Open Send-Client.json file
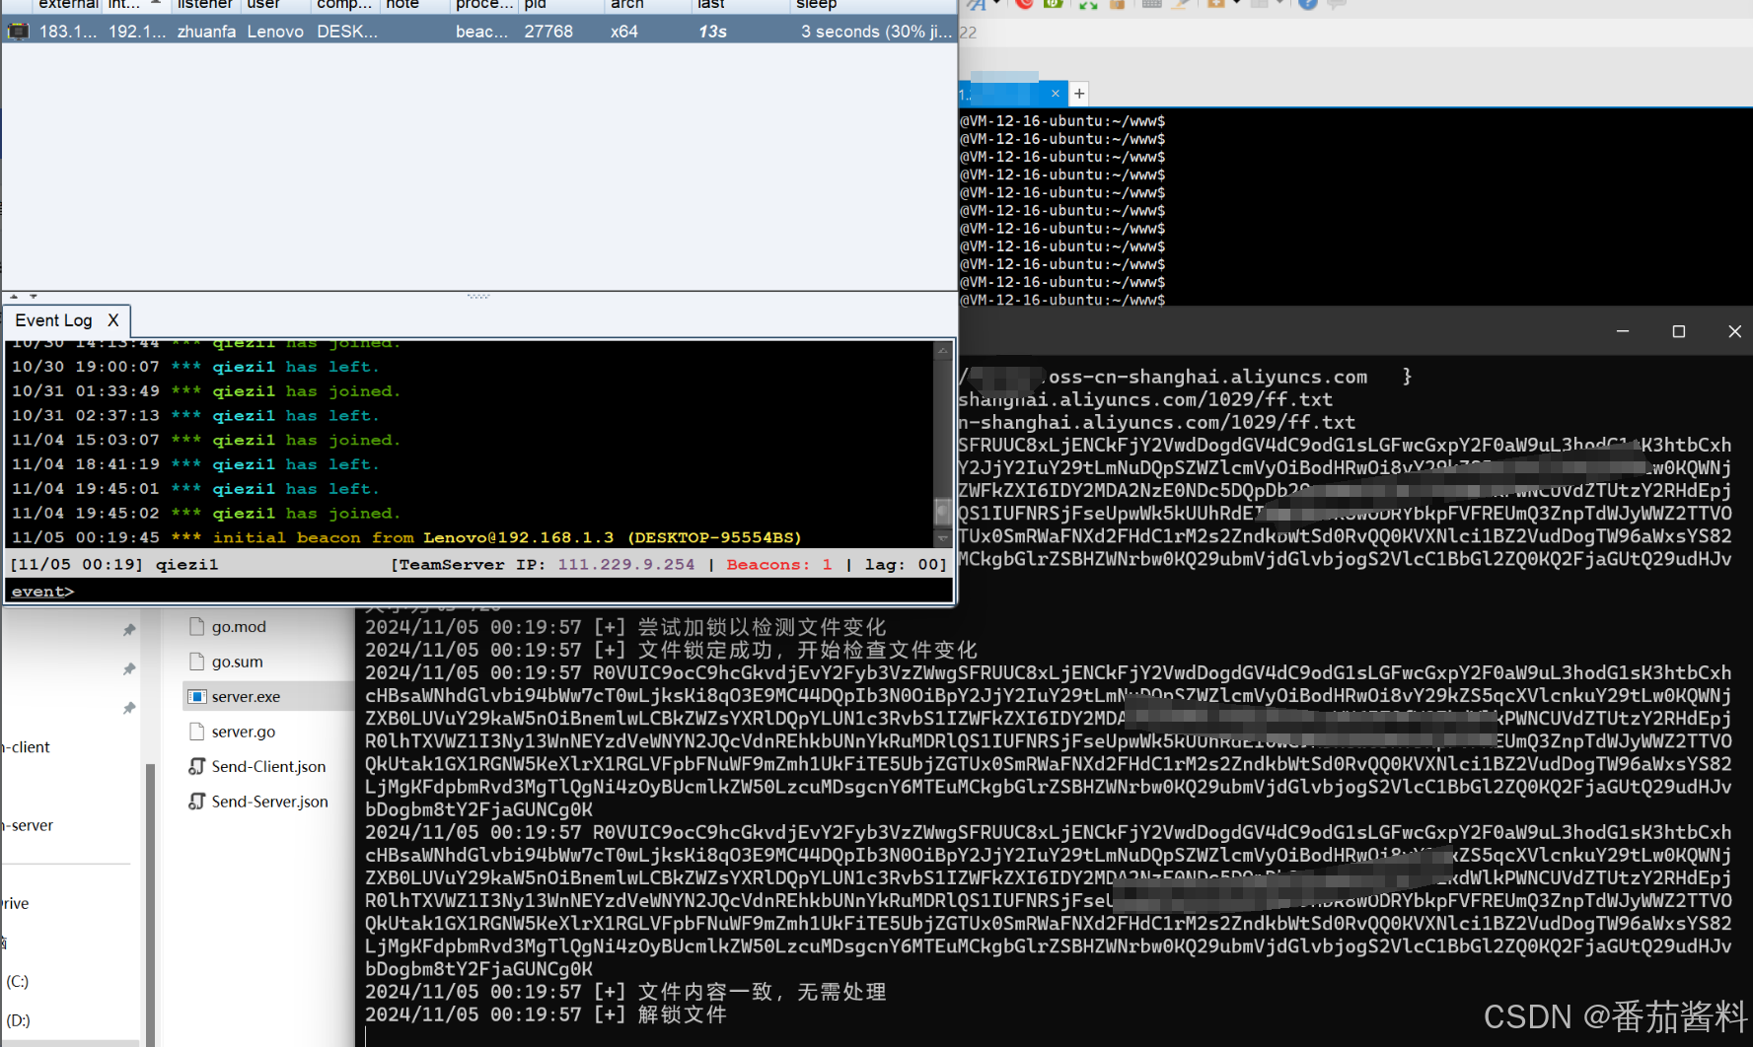Image resolution: width=1753 pixels, height=1047 pixels. coord(268,766)
